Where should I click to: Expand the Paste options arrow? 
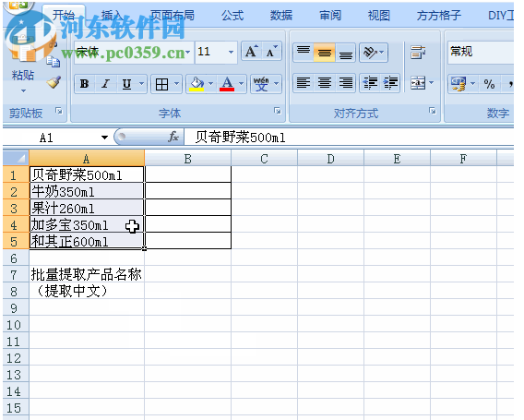tap(23, 90)
